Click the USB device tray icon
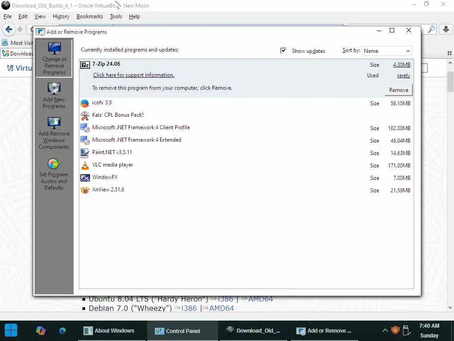Viewport: 454px width, 341px height. [406, 330]
